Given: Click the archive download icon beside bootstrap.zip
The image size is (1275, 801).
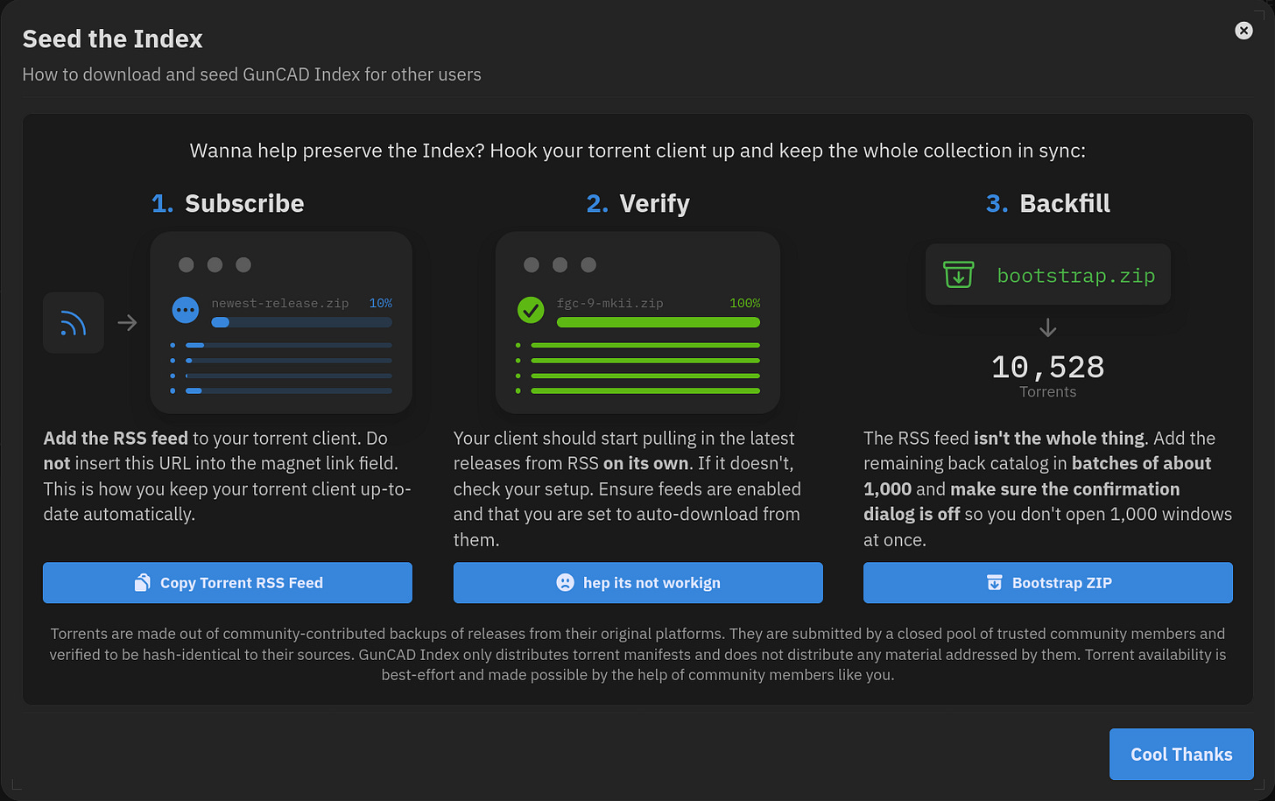Looking at the screenshot, I should point(959,275).
